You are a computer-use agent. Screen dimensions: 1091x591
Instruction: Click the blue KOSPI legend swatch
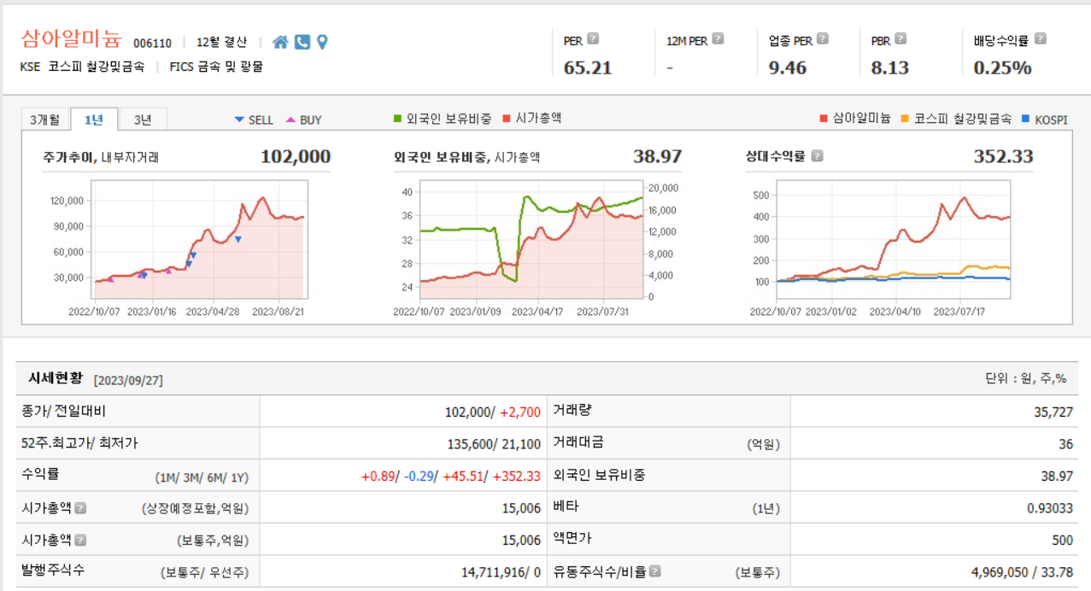[x=1026, y=119]
